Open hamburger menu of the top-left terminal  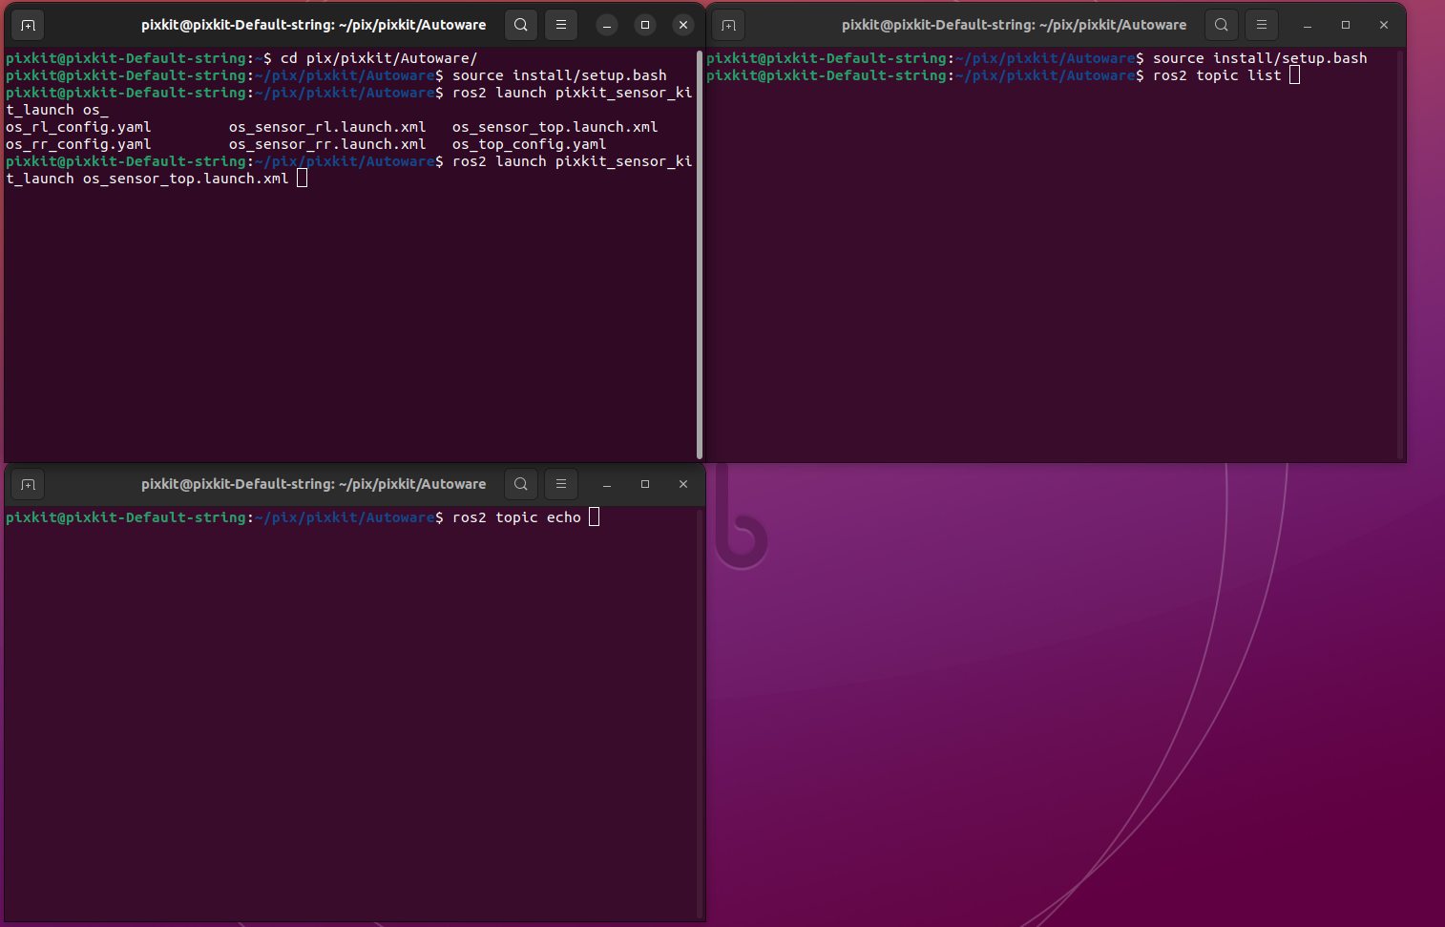[561, 25]
